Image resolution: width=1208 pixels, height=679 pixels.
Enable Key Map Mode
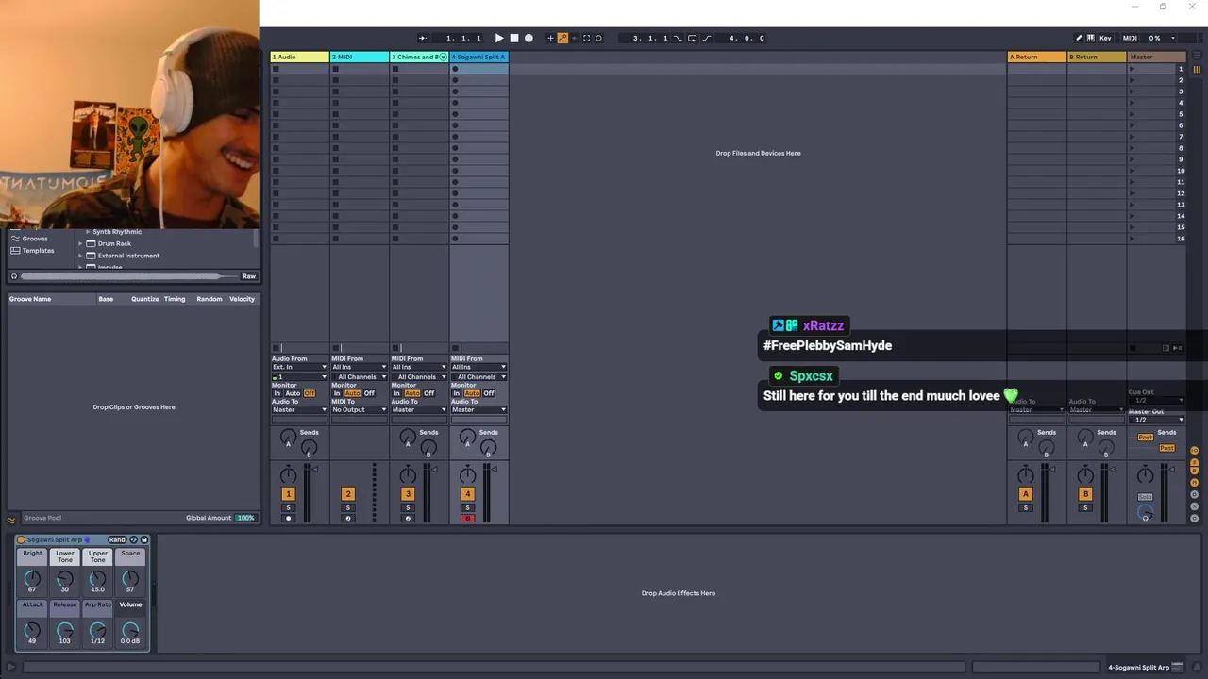1105,38
